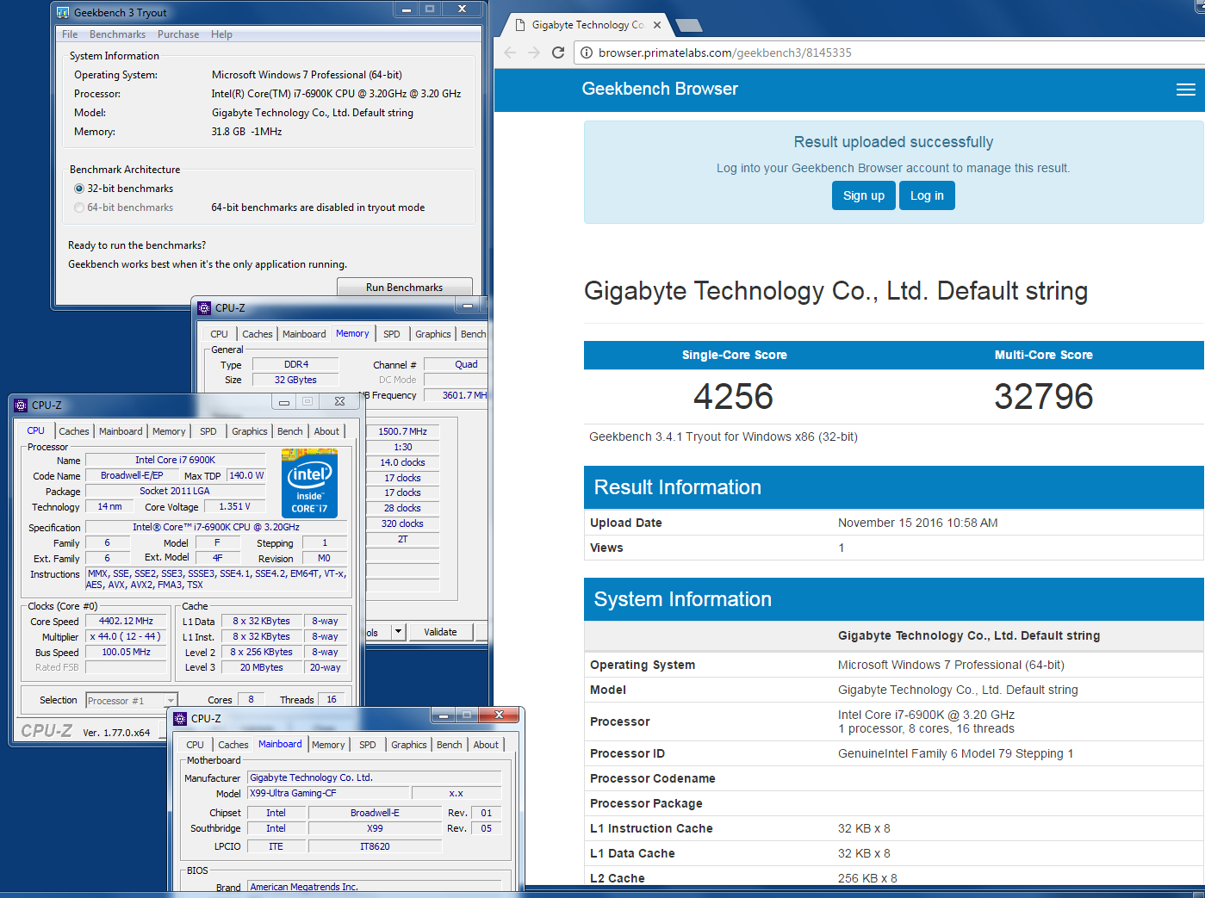Click the 32796 multi-core score
The width and height of the screenshot is (1205, 898).
tap(1044, 397)
